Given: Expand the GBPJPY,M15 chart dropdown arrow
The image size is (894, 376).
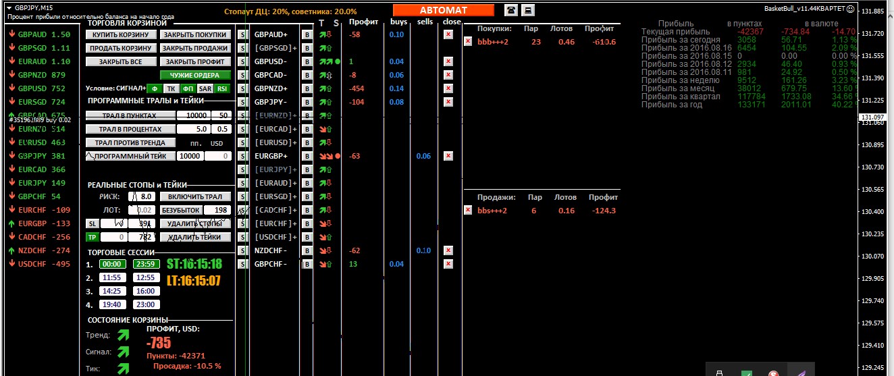Looking at the screenshot, I should point(8,7).
